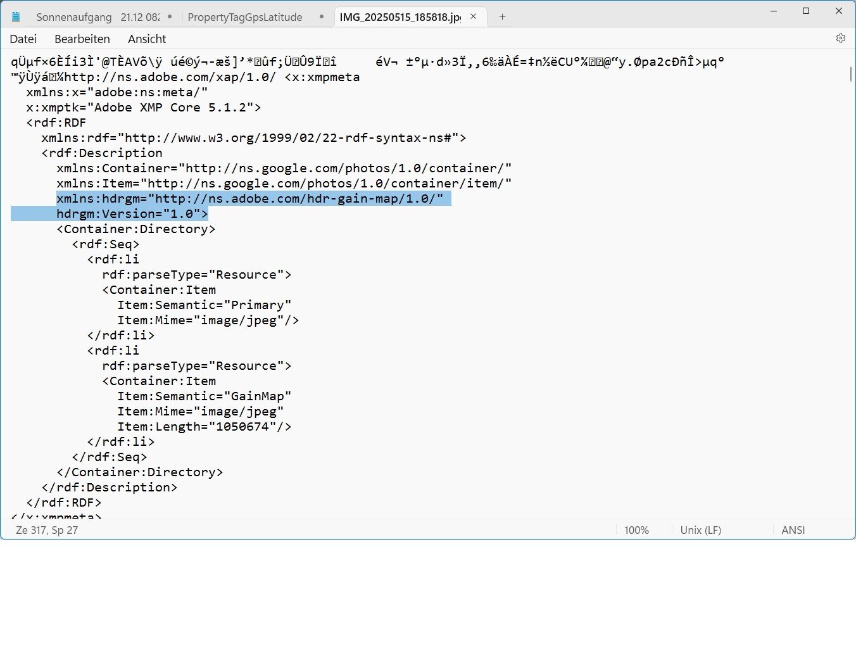
Task: Click the vertical scrollbar thumb
Action: coord(850,75)
